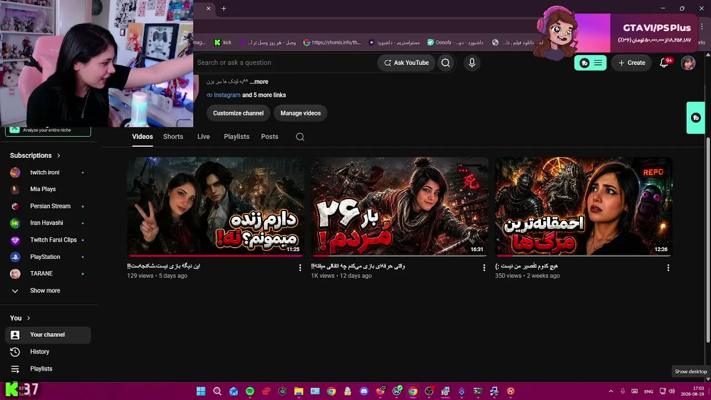Image resolution: width=711 pixels, height=400 pixels.
Task: Click the Manage videos button
Action: click(301, 113)
